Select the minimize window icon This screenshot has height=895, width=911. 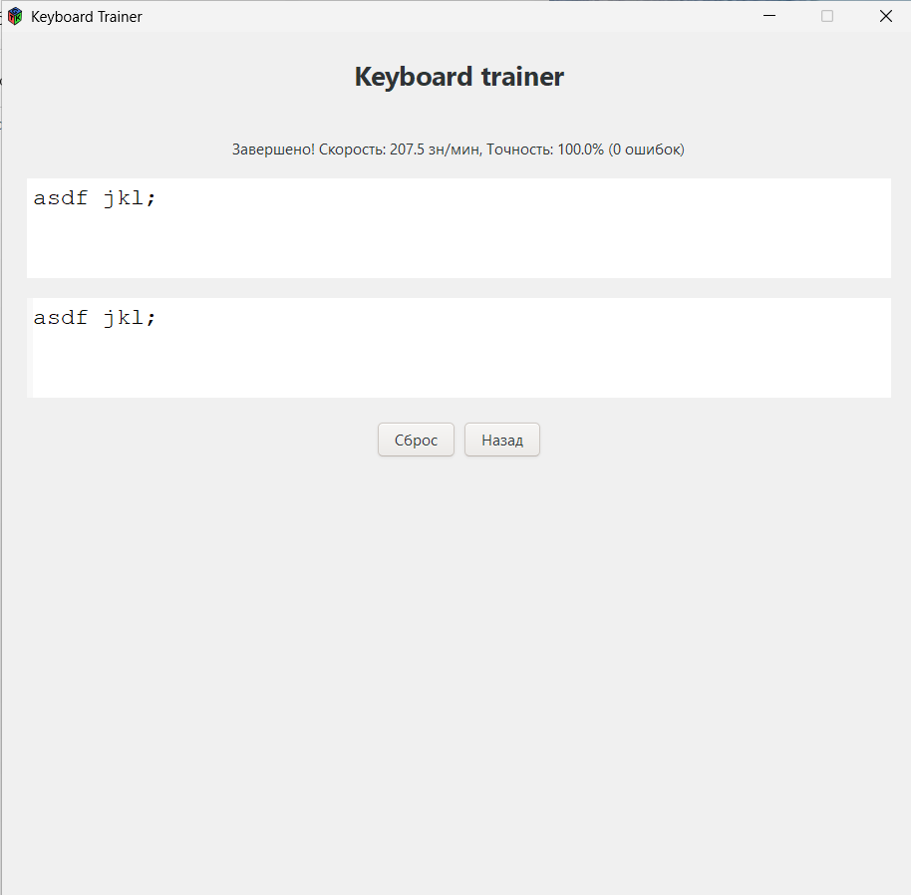pos(768,16)
